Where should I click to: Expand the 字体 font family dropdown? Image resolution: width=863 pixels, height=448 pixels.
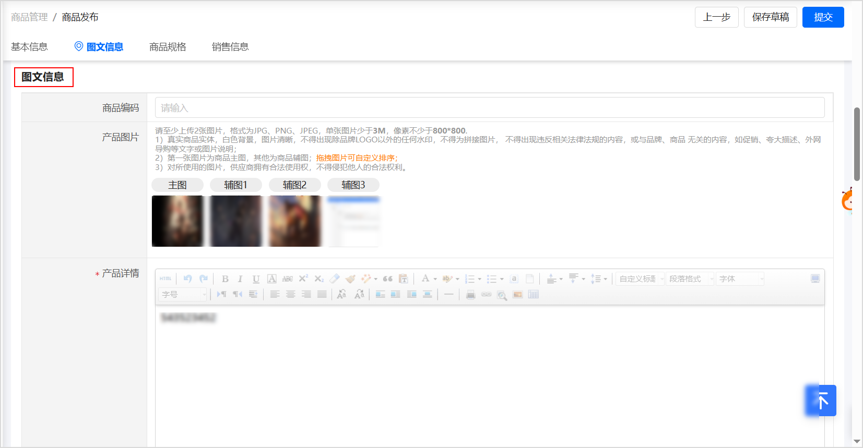740,279
